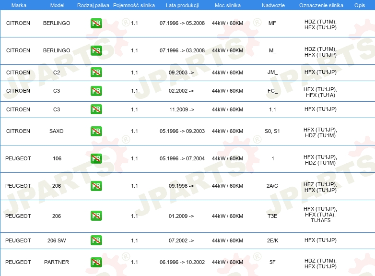Click the S0, S1 body code cell
The image size is (375, 276).
(x=272, y=131)
